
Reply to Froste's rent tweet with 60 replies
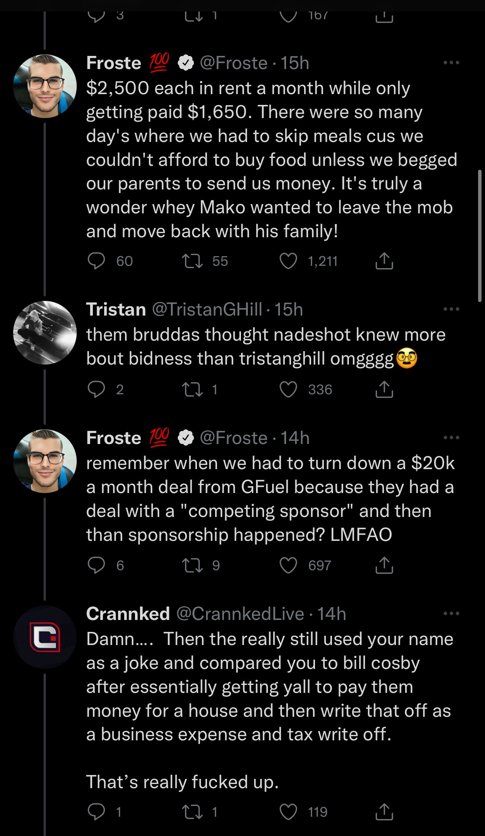pyautogui.click(x=96, y=261)
